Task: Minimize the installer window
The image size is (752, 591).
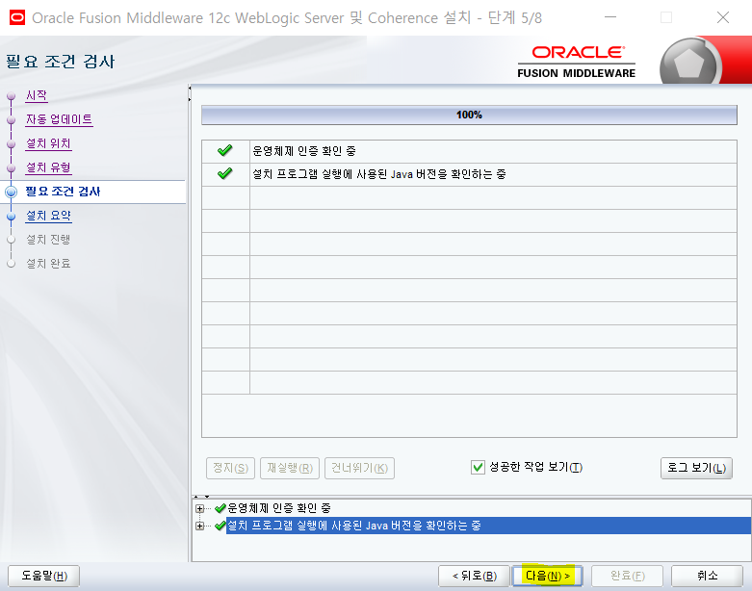Action: 610,17
